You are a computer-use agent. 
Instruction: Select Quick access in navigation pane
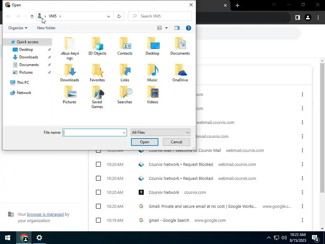[28, 42]
